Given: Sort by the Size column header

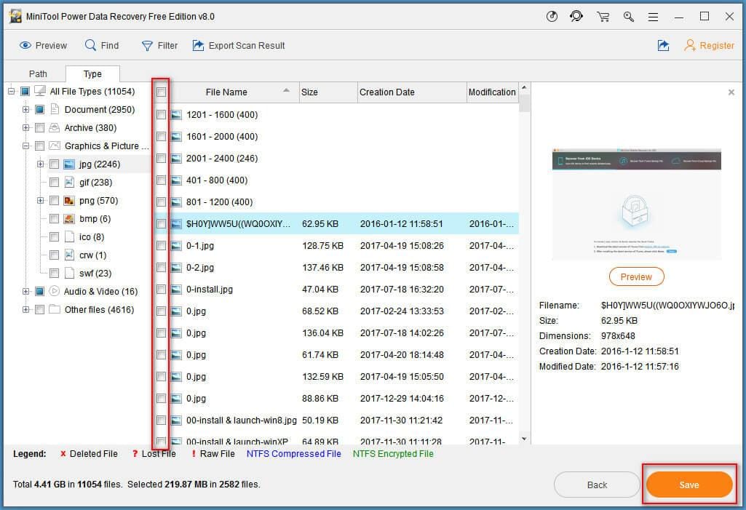Looking at the screenshot, I should coord(328,92).
